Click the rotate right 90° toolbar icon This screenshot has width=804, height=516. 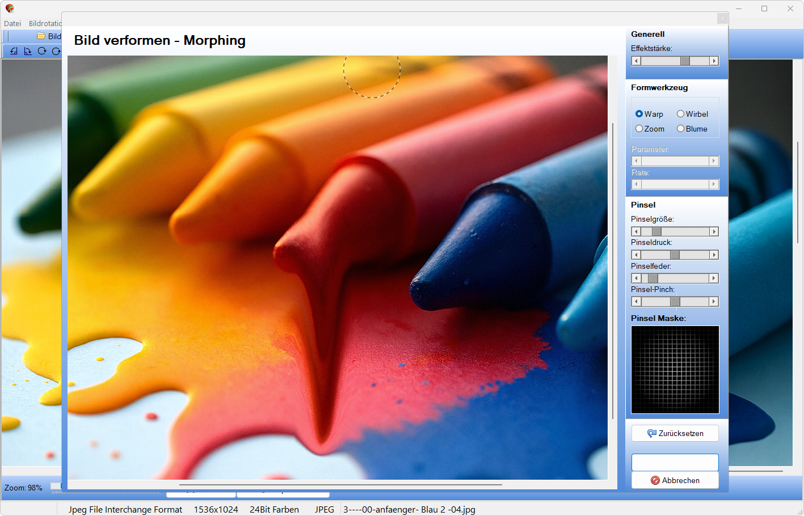coord(27,51)
